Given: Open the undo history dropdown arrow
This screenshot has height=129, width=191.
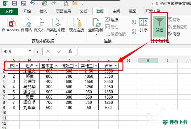Looking at the screenshot, I should (x=37, y=3).
